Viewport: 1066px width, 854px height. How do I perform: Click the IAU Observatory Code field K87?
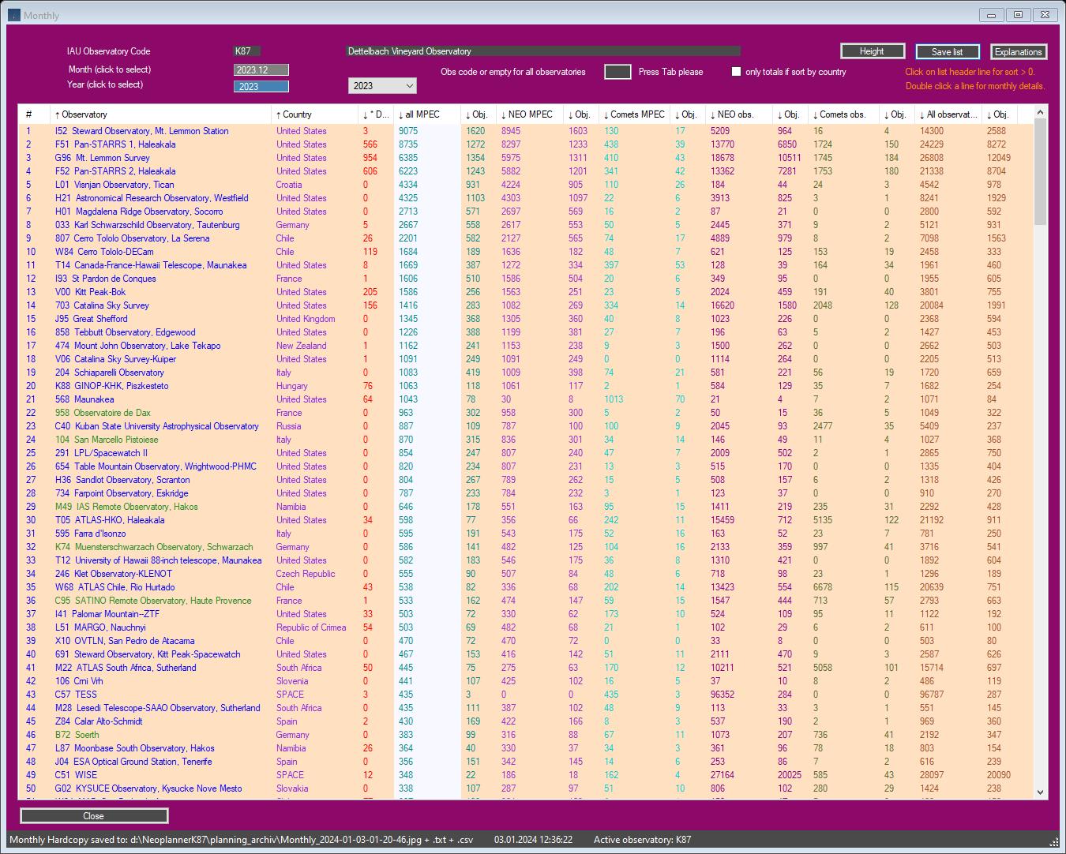[x=247, y=51]
